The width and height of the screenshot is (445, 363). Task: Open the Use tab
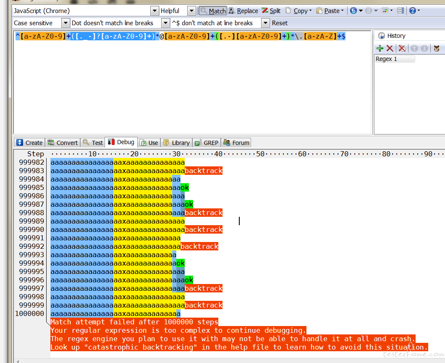click(149, 142)
